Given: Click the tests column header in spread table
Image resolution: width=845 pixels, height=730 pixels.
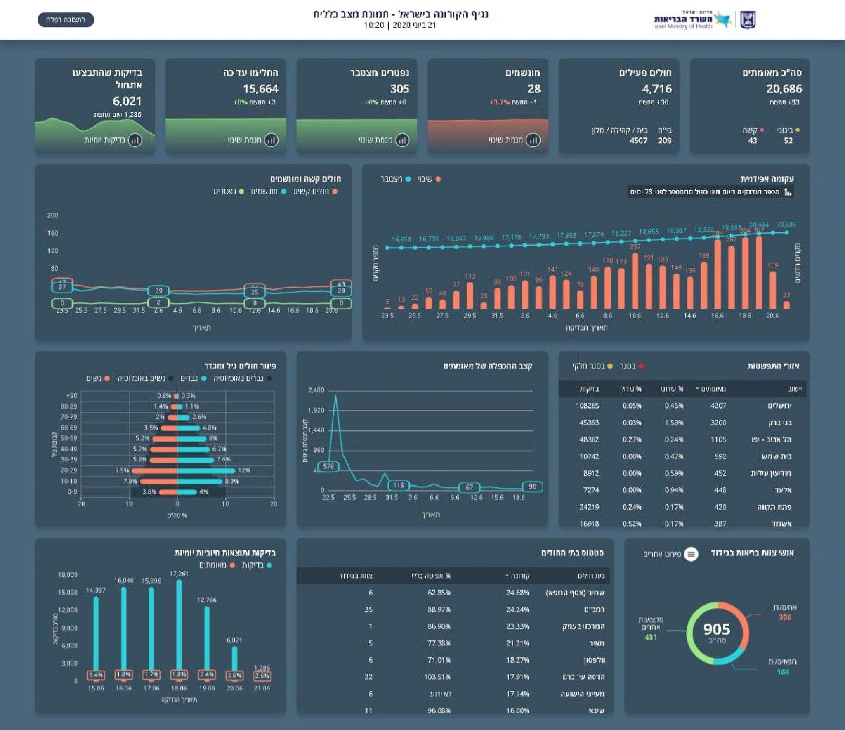Looking at the screenshot, I should pyautogui.click(x=589, y=389).
